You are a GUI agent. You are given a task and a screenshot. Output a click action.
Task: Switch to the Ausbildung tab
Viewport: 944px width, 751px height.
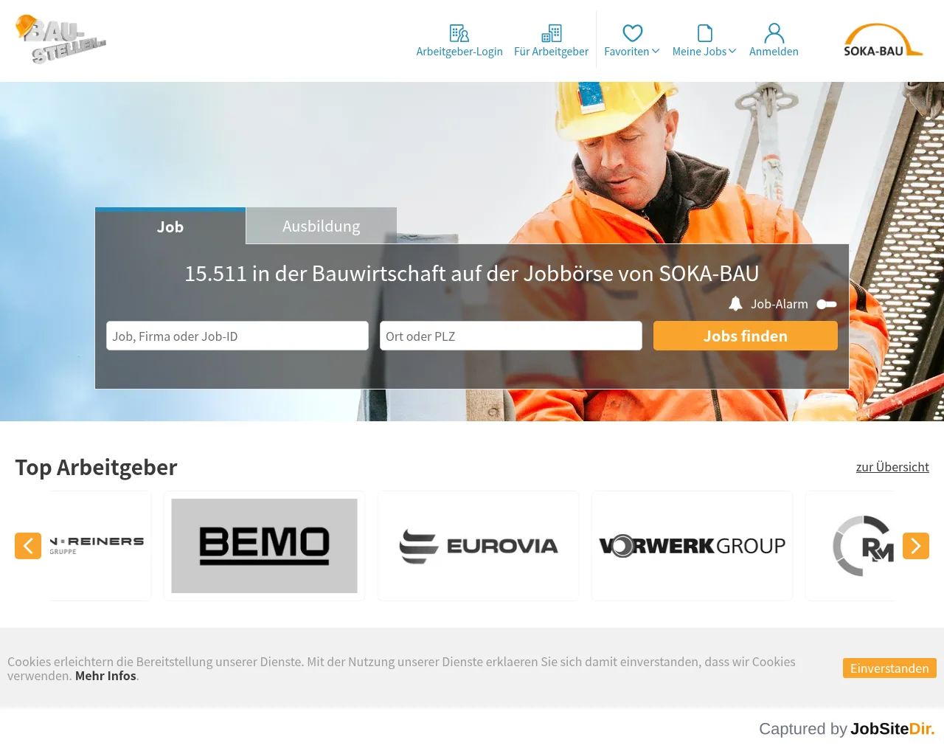tap(322, 226)
